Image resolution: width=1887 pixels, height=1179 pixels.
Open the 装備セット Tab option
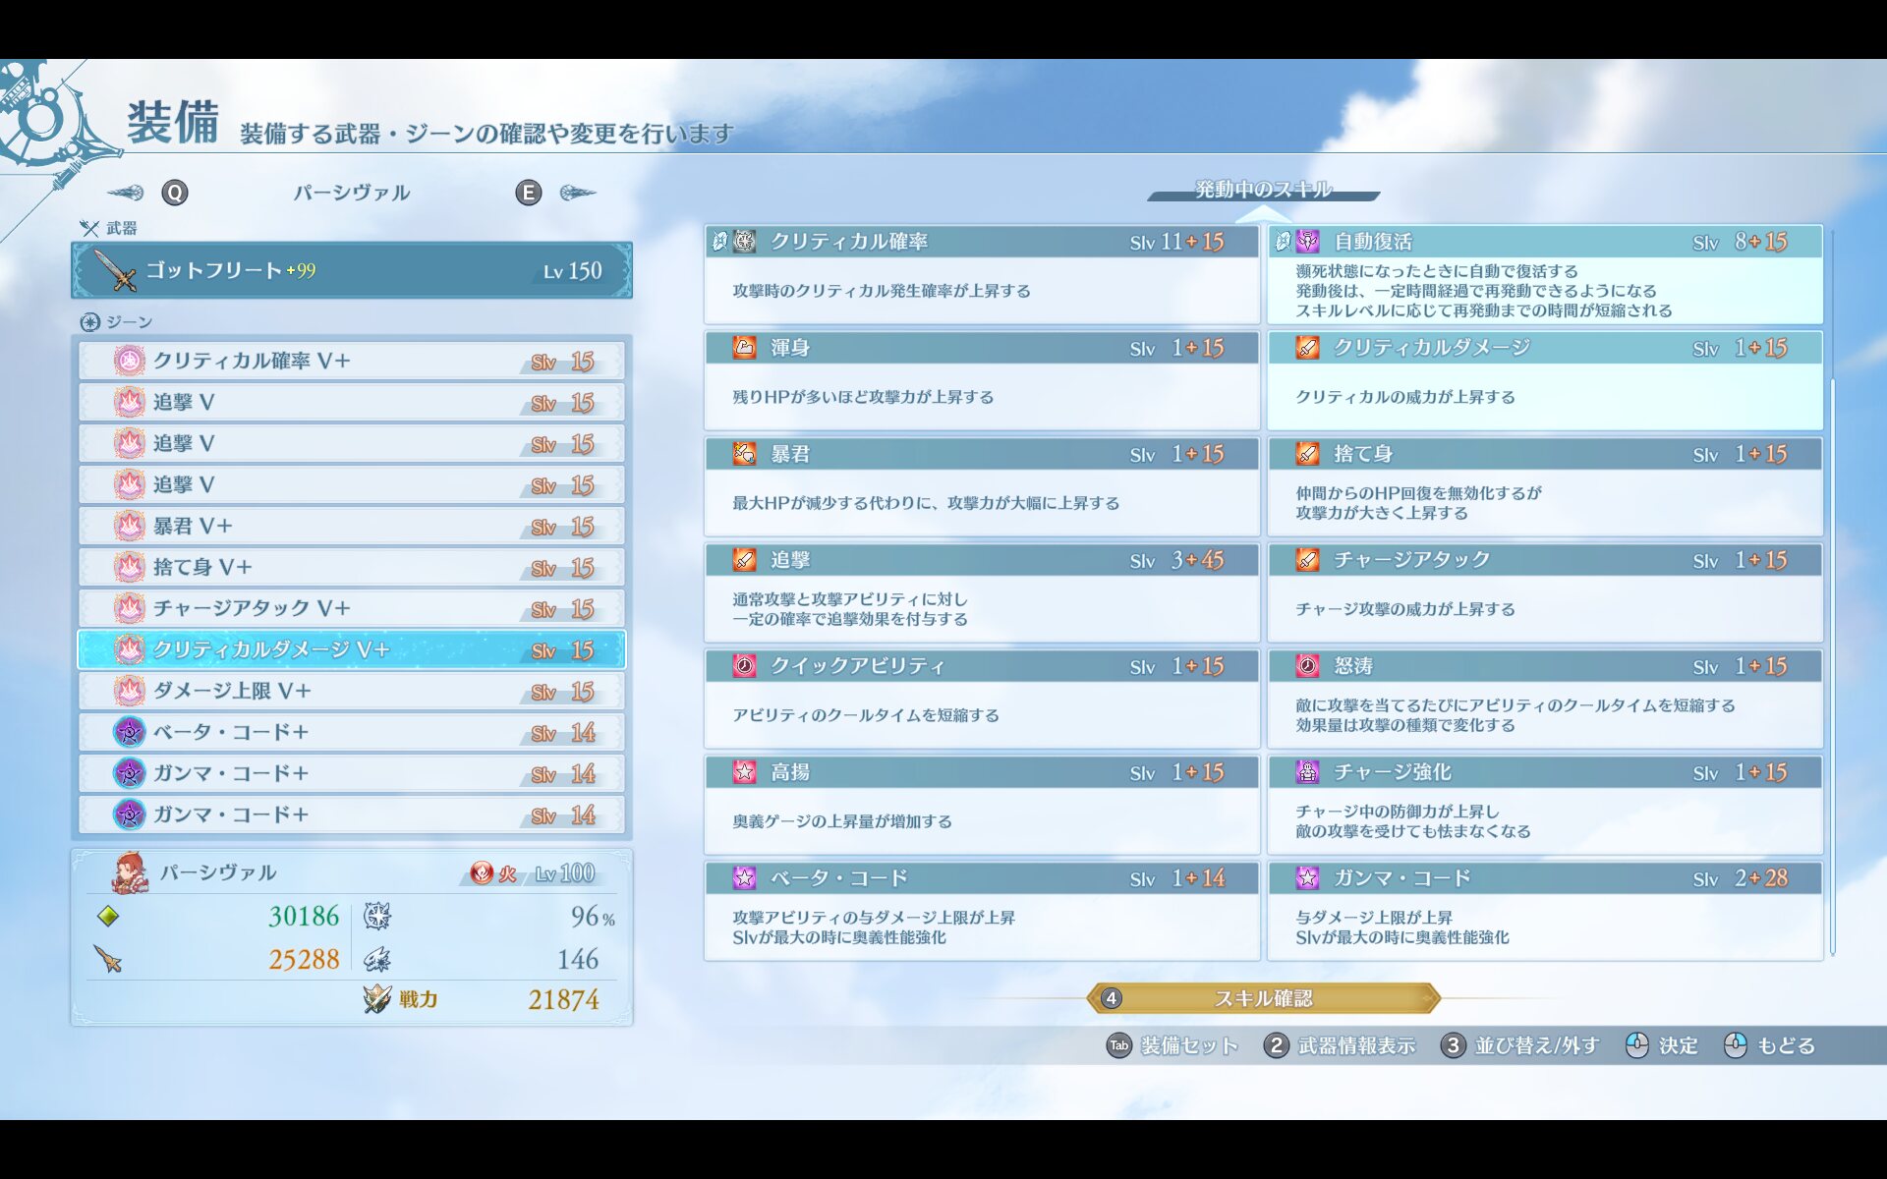(1172, 1045)
